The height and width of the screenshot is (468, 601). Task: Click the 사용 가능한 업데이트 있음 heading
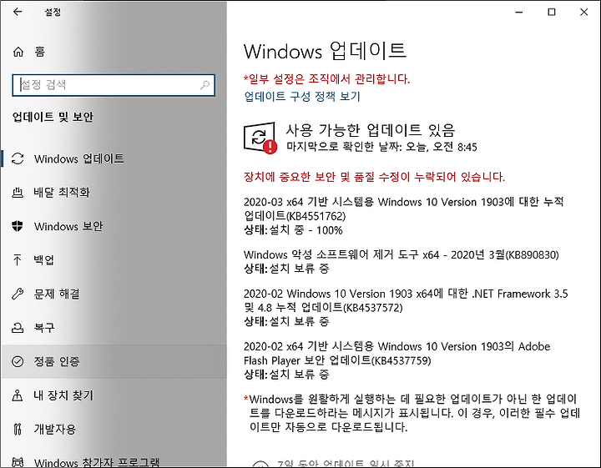point(371,130)
